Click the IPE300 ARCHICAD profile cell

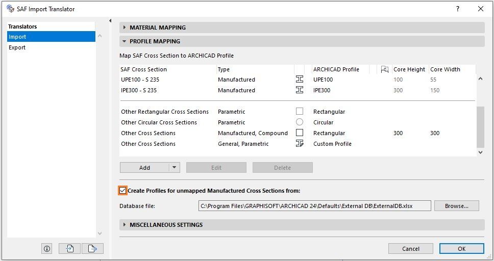coord(322,90)
